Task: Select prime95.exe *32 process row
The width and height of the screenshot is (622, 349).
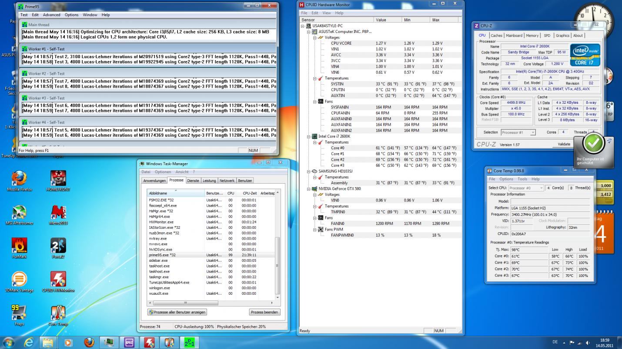Action: pyautogui.click(x=211, y=255)
